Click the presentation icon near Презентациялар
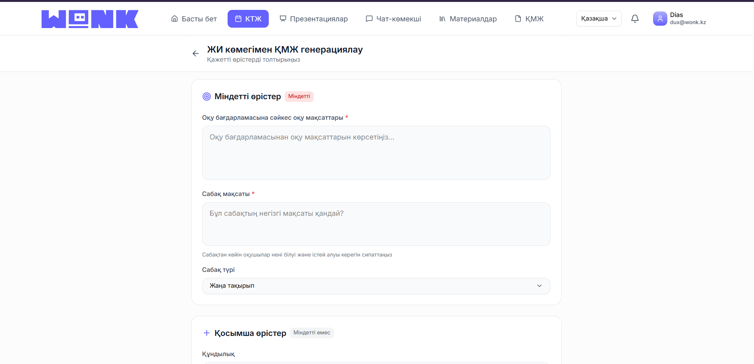 click(x=282, y=19)
